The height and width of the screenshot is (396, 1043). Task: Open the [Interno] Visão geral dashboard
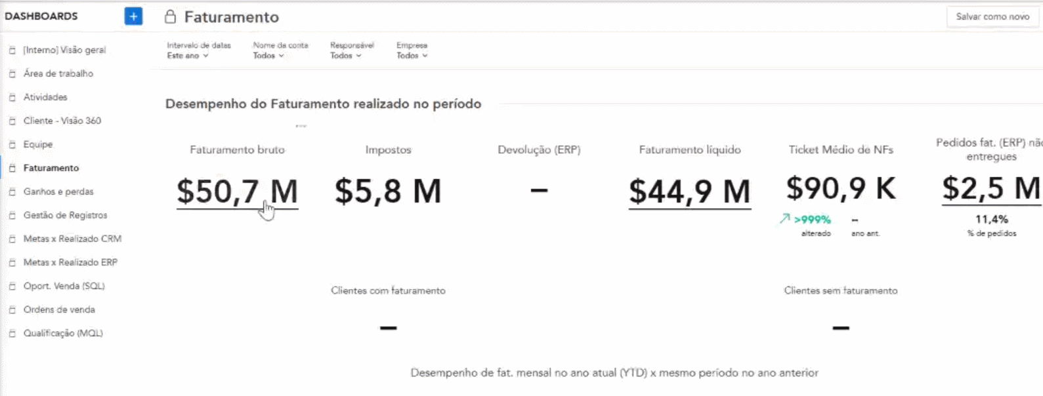pyautogui.click(x=64, y=50)
